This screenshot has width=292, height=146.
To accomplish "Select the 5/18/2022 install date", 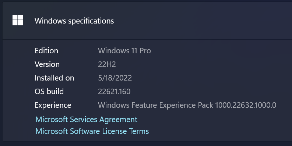I will click(115, 78).
